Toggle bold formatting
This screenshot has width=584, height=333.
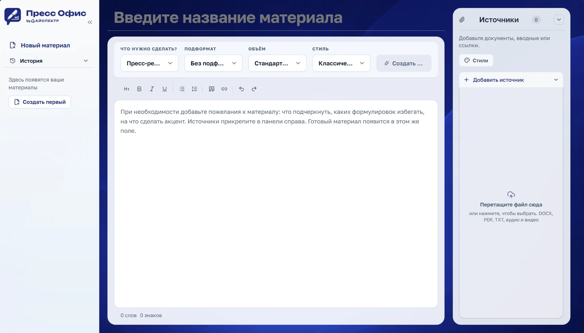(x=139, y=89)
